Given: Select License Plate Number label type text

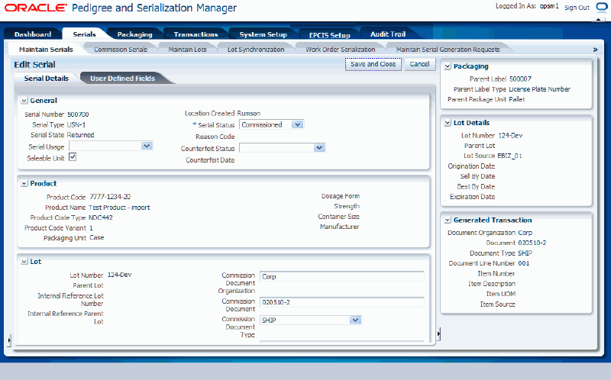Looking at the screenshot, I should [x=539, y=89].
